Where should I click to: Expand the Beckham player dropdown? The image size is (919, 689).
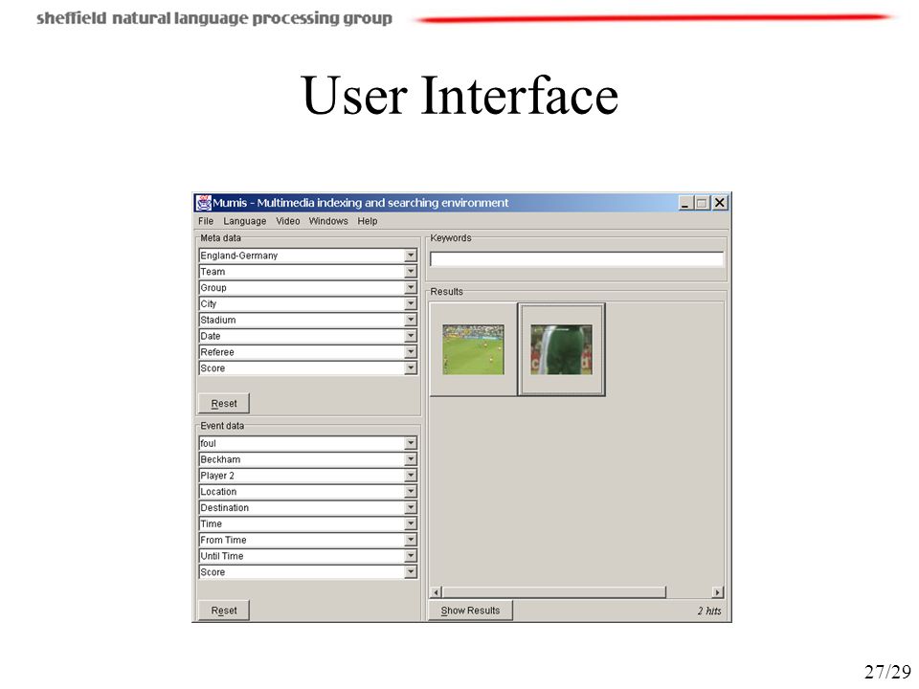(411, 459)
